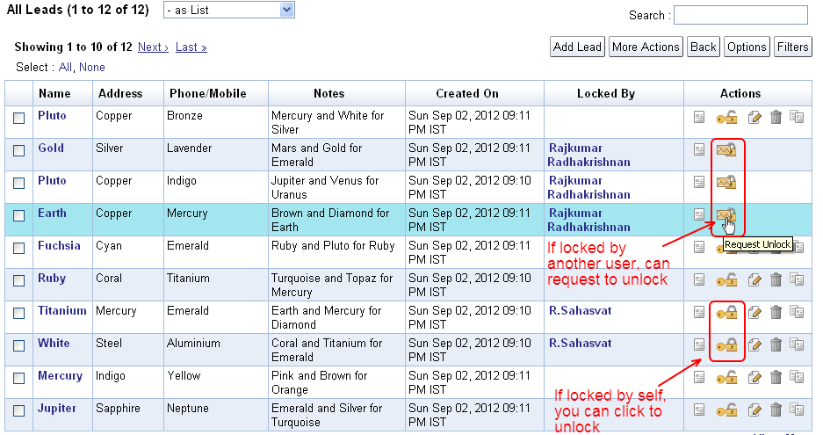Go to the Next page link
This screenshot has width=823, height=435.
pos(153,47)
